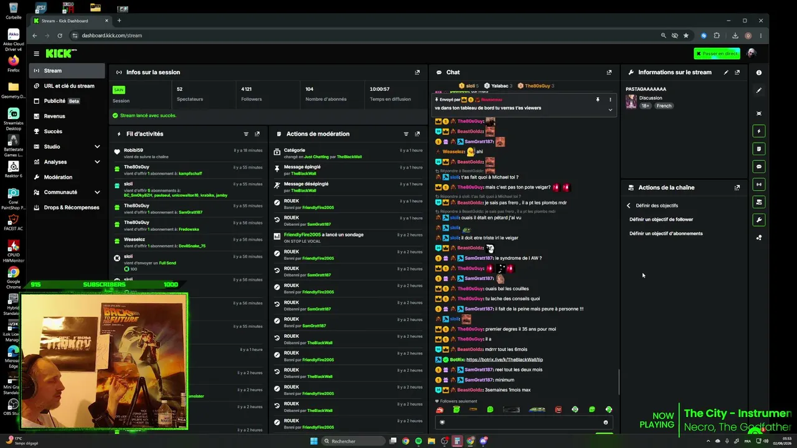
Task: Click the chat message input field
Action: [x=524, y=422]
